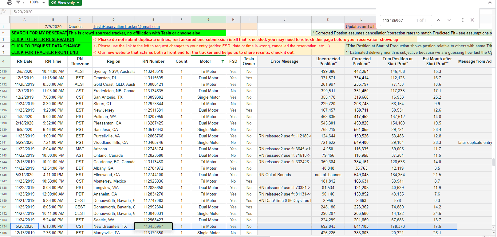Go to the next search result arrow

[449, 20]
